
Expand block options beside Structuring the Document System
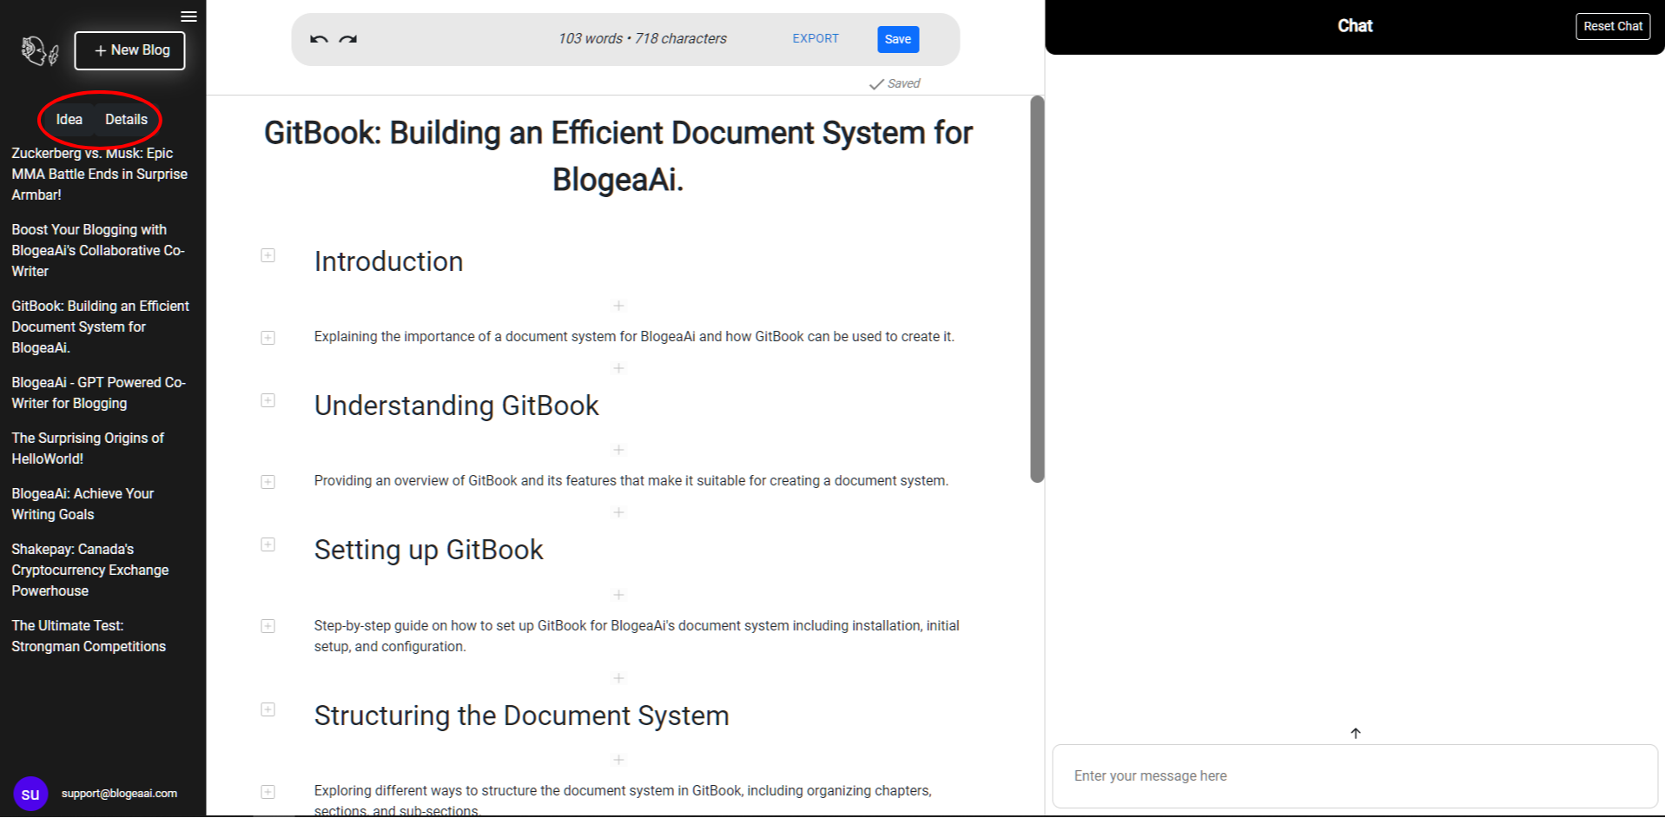(x=268, y=709)
